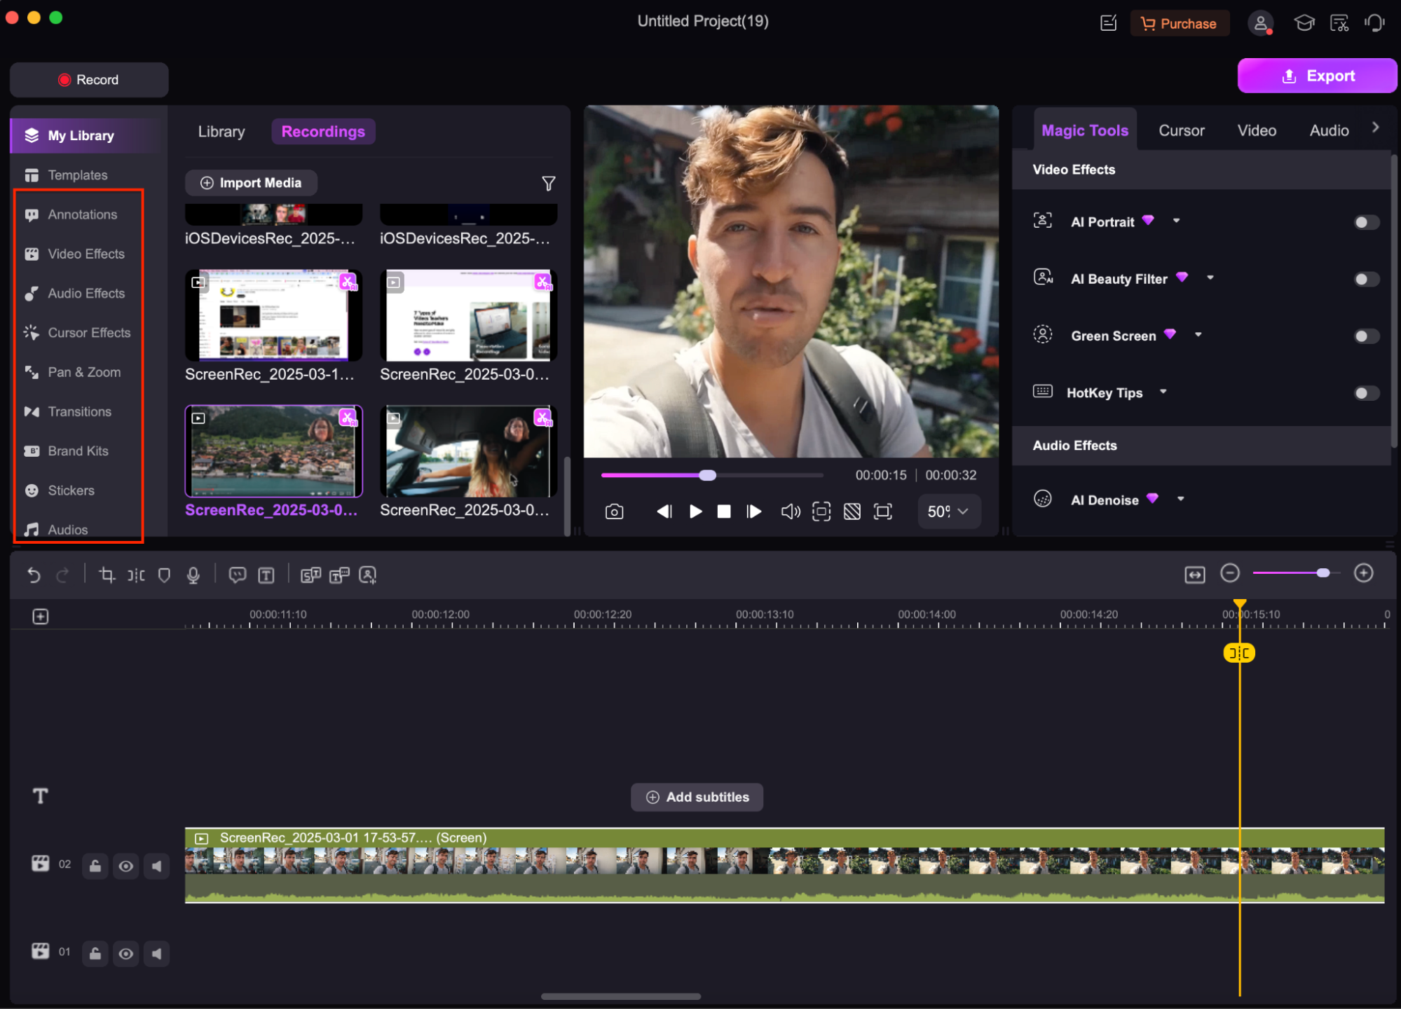Hide track 02 with eye icon
Viewport: 1401px width, 1009px height.
click(126, 866)
